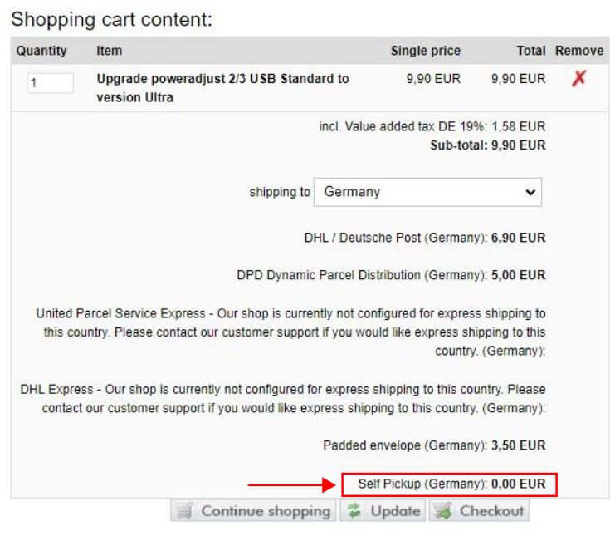Choose the DHL / Deutsche Post 6,90 EUR option
Screen dimensions: 615x536
click(x=425, y=238)
